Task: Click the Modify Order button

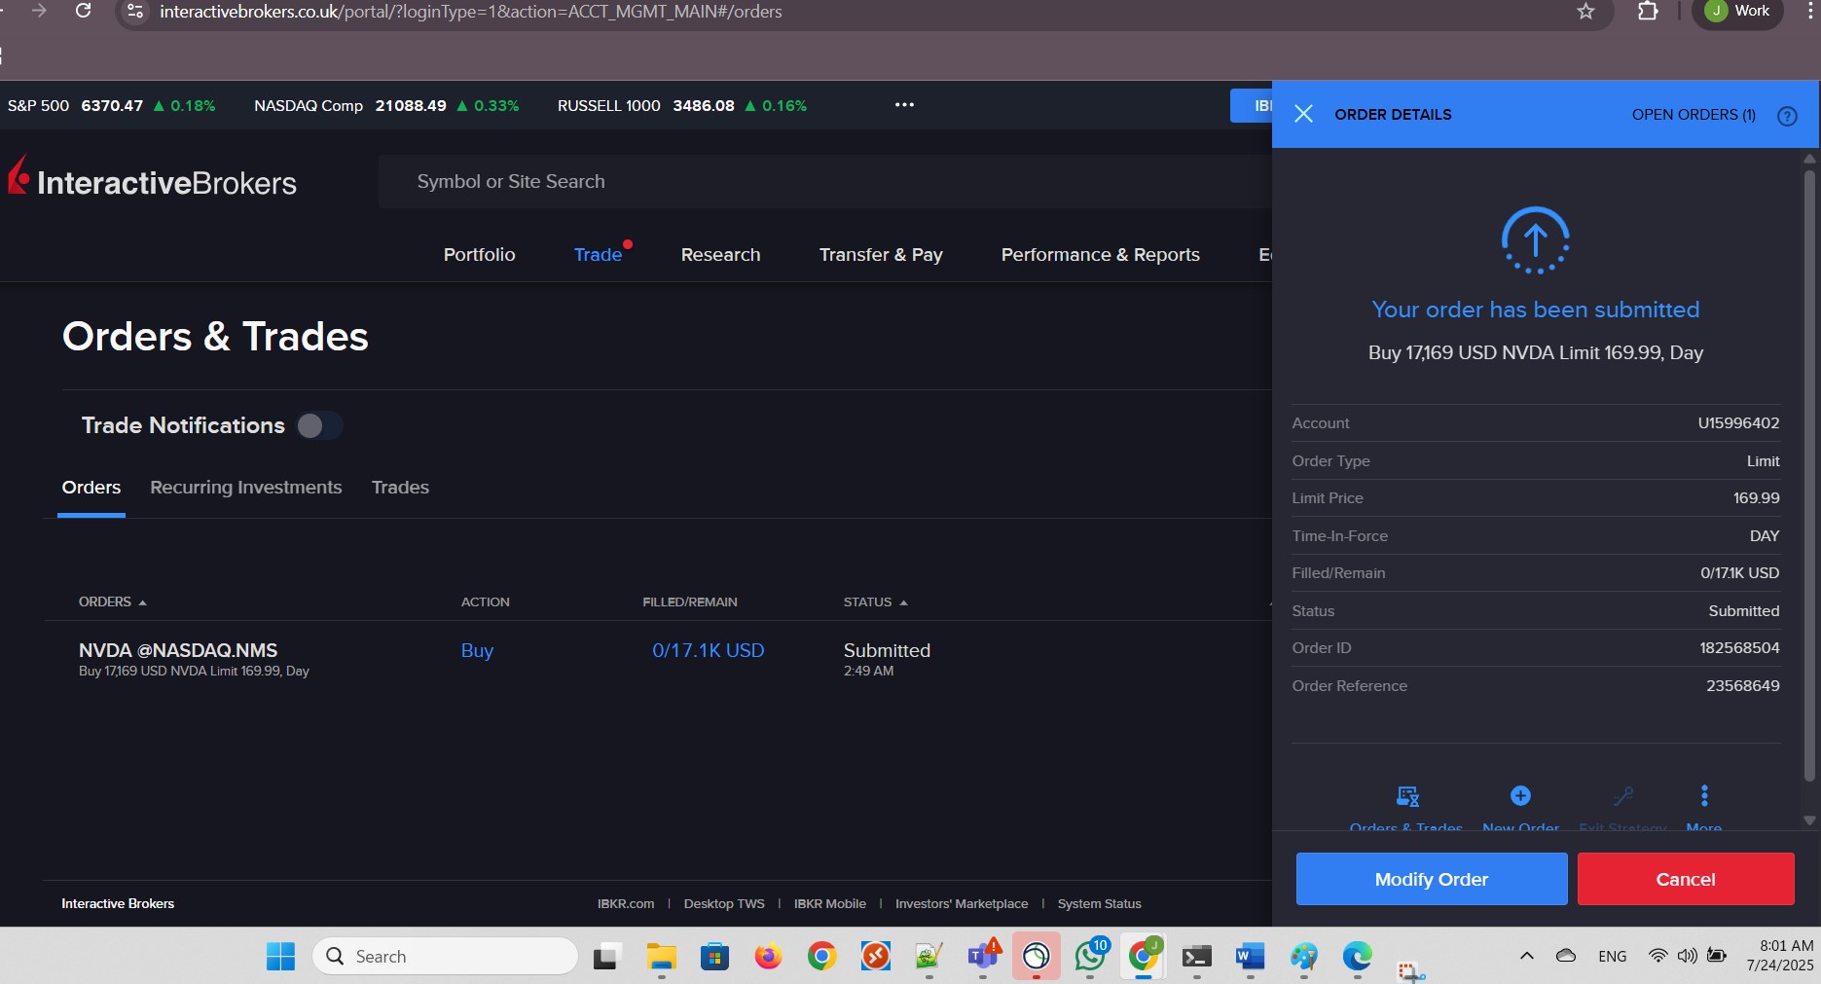Action: (1431, 879)
